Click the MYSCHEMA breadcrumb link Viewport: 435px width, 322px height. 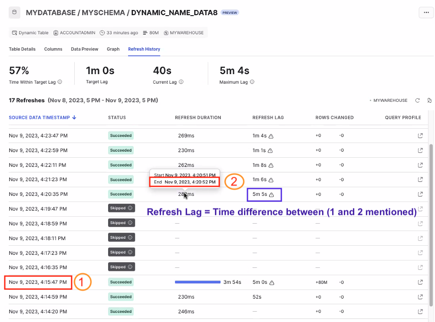[x=103, y=13]
